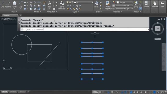Screen dimensions: 167x94
Task: Open the Clipboard panel
Action: tap(154, 6)
